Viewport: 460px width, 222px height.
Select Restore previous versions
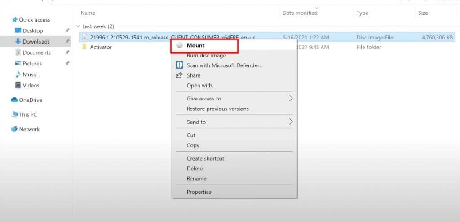pos(218,109)
